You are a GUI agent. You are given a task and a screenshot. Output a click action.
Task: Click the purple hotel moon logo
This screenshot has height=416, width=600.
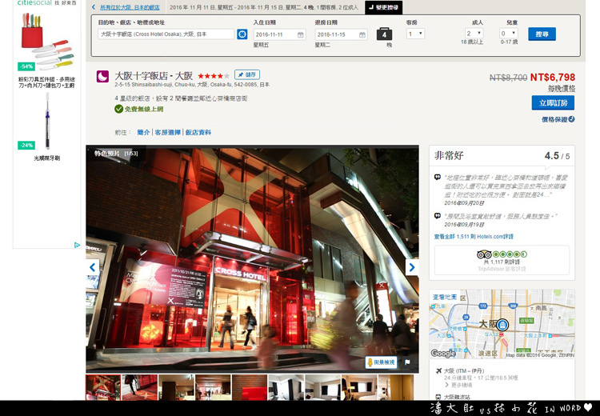102,77
